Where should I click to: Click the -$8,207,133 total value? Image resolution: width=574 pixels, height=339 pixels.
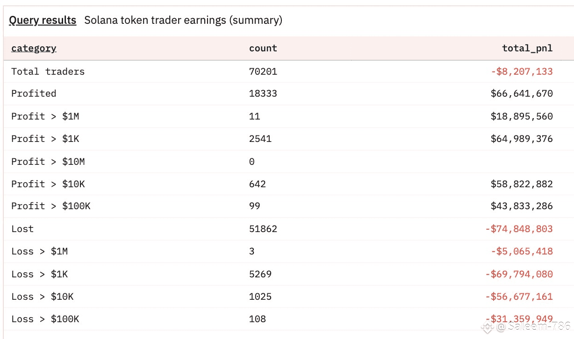point(522,71)
